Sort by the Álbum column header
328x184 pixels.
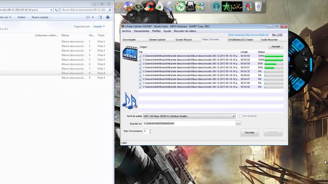click(x=65, y=35)
